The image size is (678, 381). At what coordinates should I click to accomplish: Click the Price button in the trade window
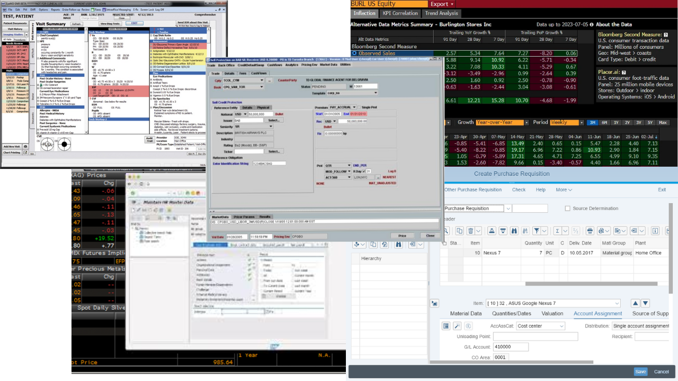pyautogui.click(x=403, y=236)
